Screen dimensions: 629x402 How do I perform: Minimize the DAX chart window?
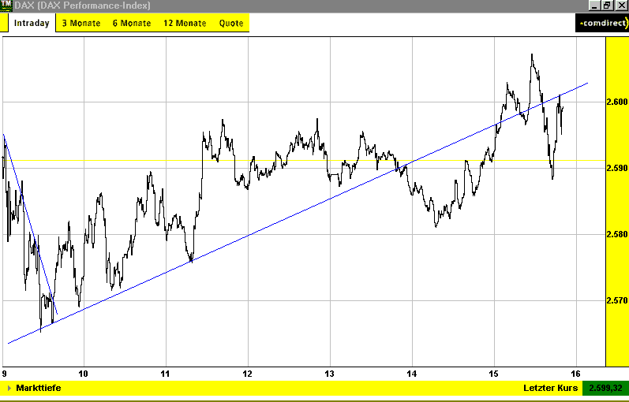pos(594,6)
